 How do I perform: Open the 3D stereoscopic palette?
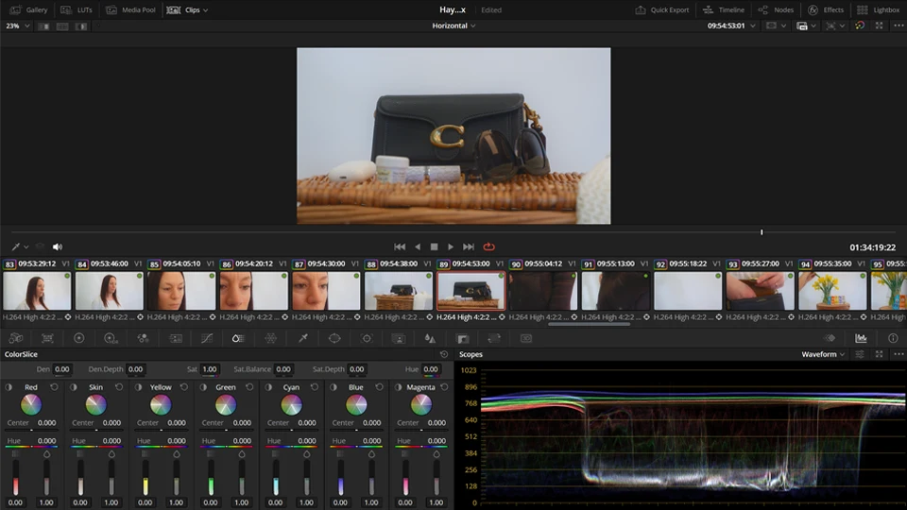pos(526,338)
